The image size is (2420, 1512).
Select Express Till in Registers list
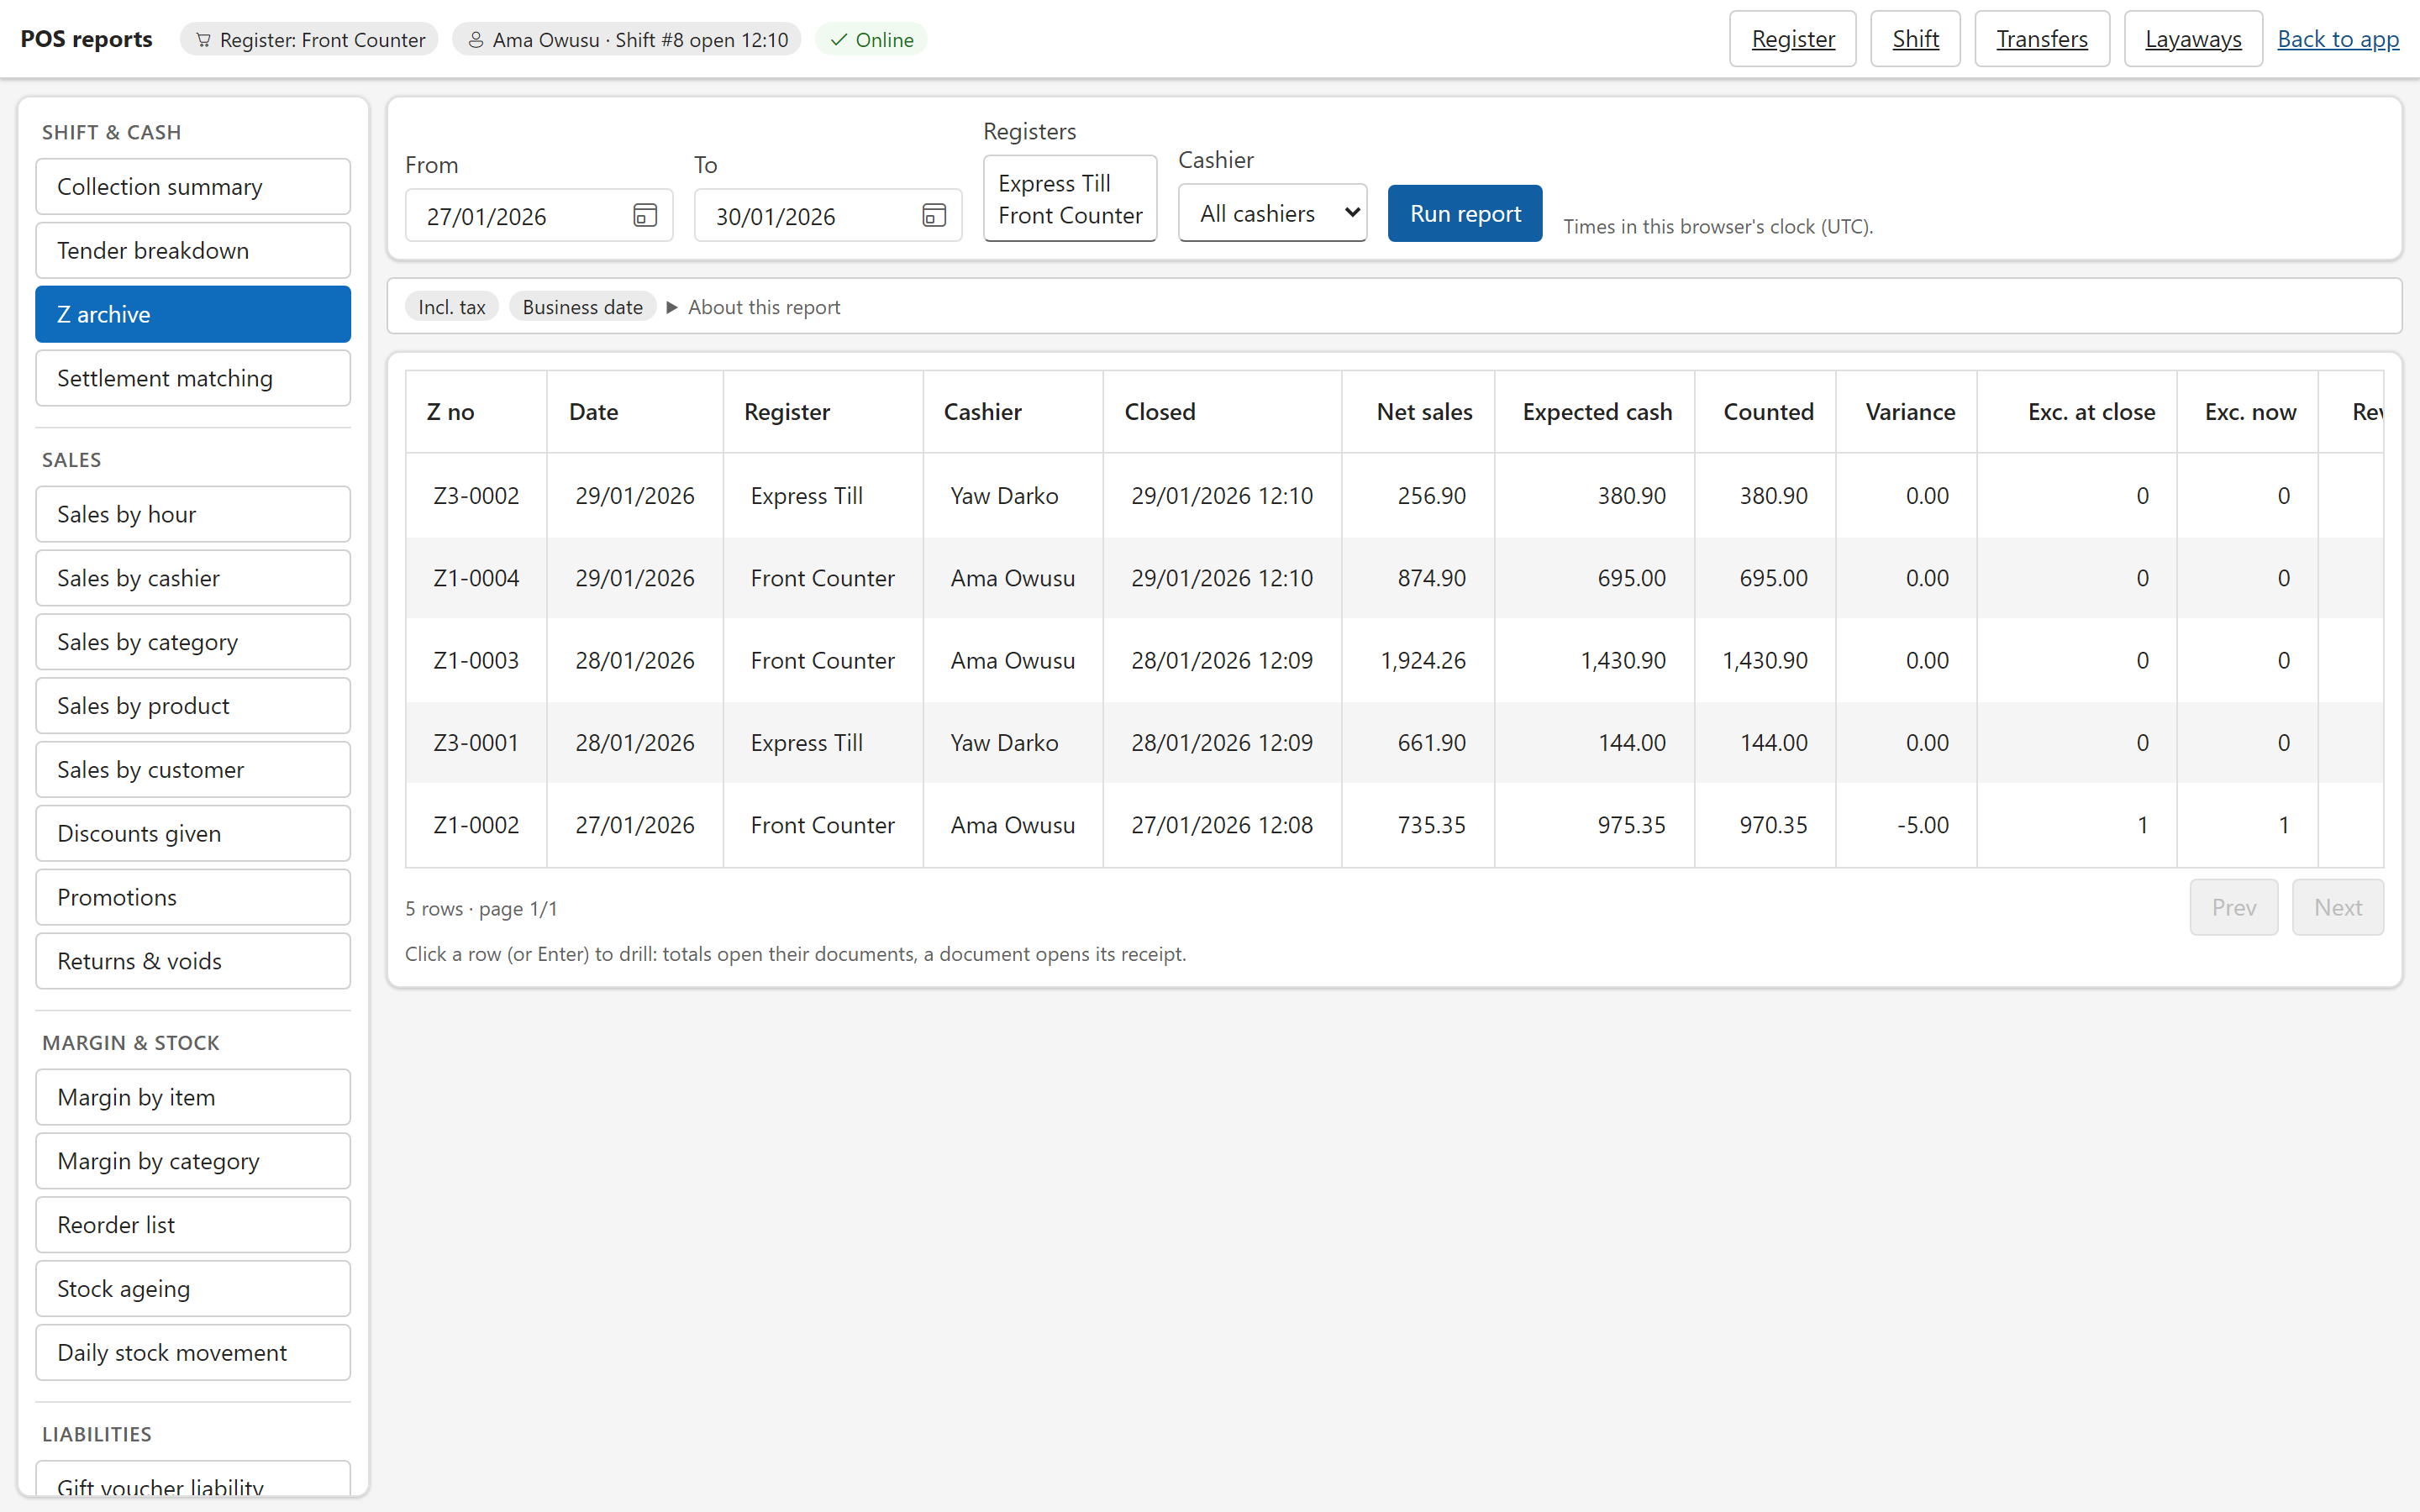[x=1070, y=183]
